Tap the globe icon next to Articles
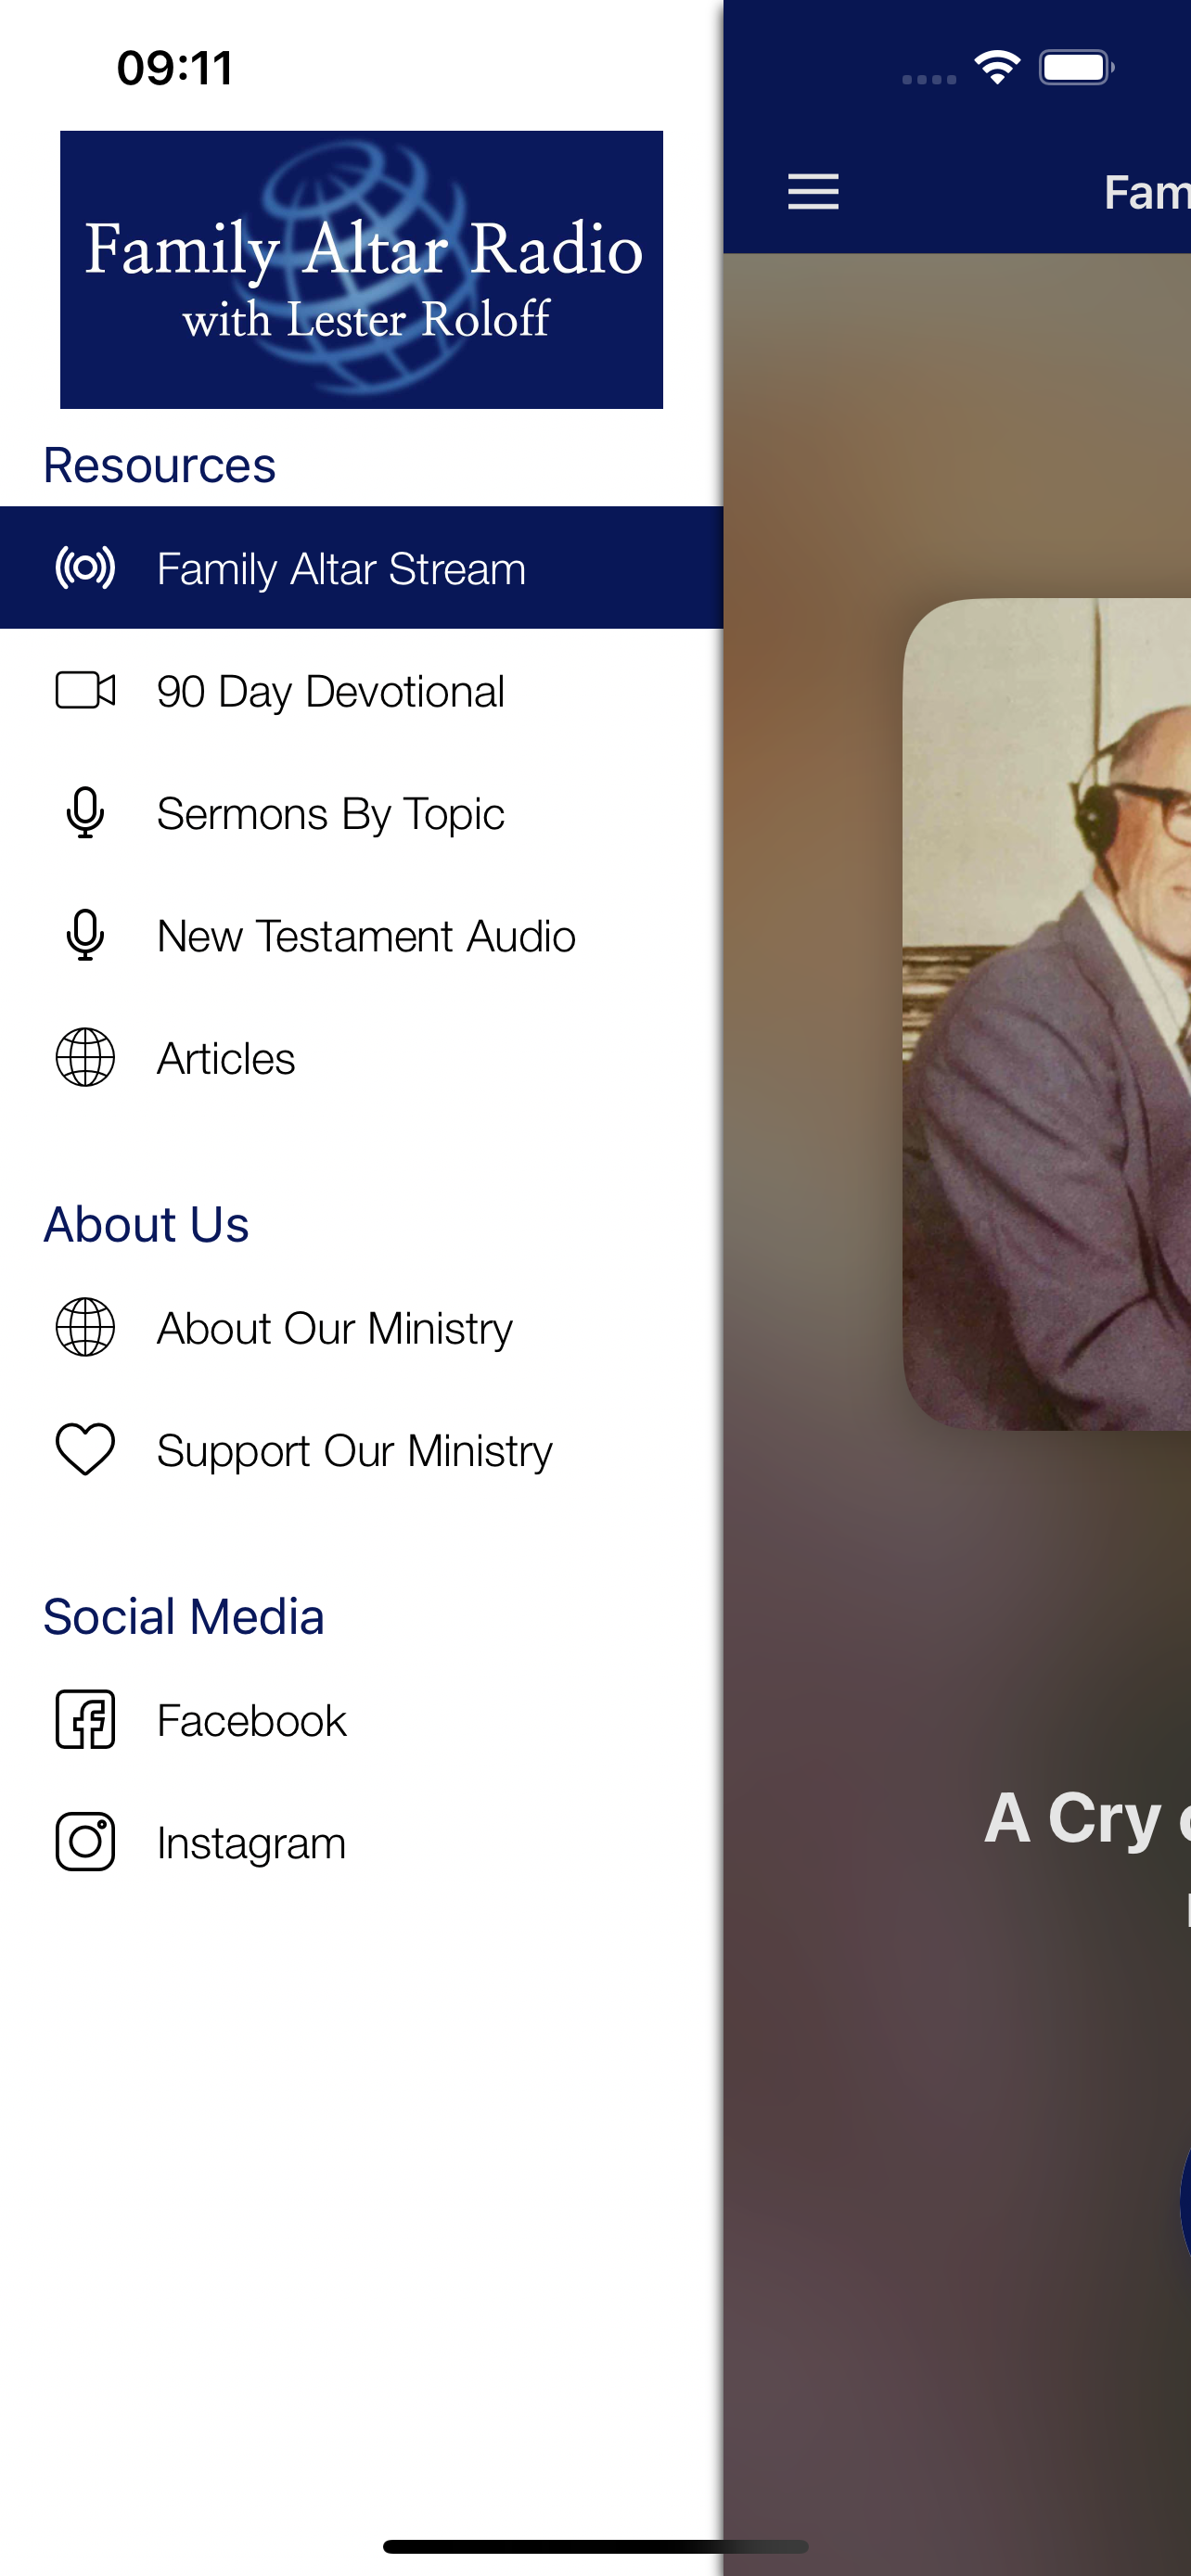Viewport: 1191px width, 2576px height. click(85, 1057)
